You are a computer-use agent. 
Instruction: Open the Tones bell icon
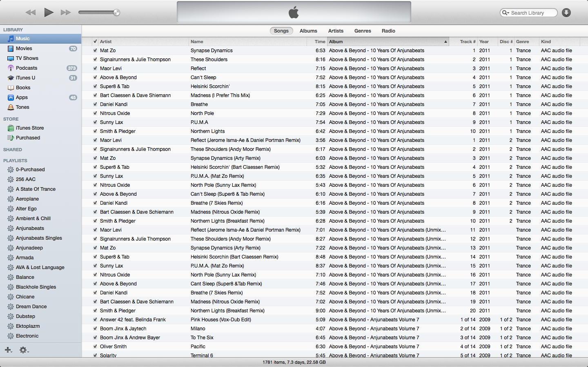(11, 107)
